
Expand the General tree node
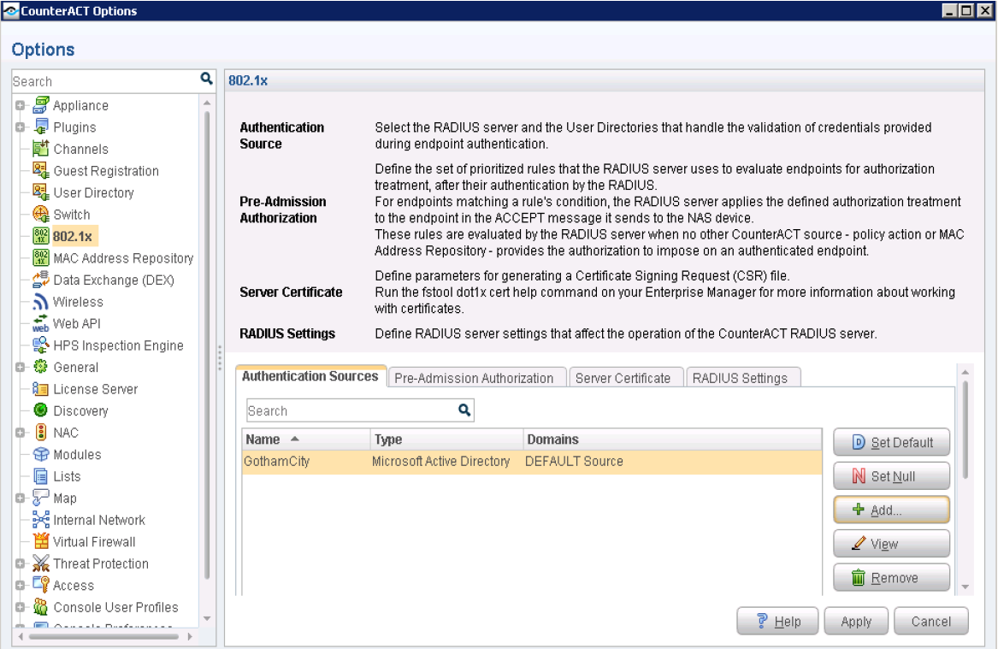click(21, 367)
